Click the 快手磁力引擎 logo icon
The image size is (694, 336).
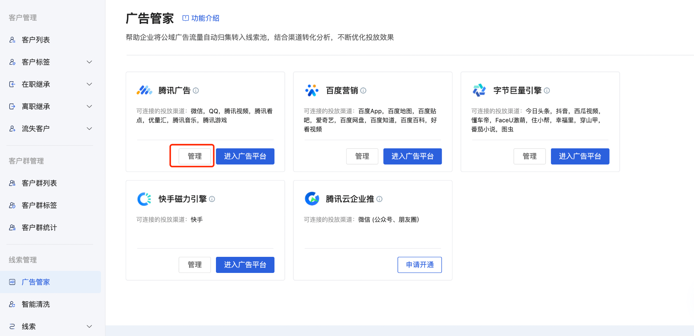click(144, 199)
